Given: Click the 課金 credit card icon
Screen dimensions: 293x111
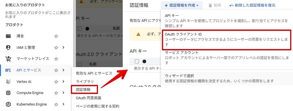Looking at the screenshot, I should coord(8,36).
